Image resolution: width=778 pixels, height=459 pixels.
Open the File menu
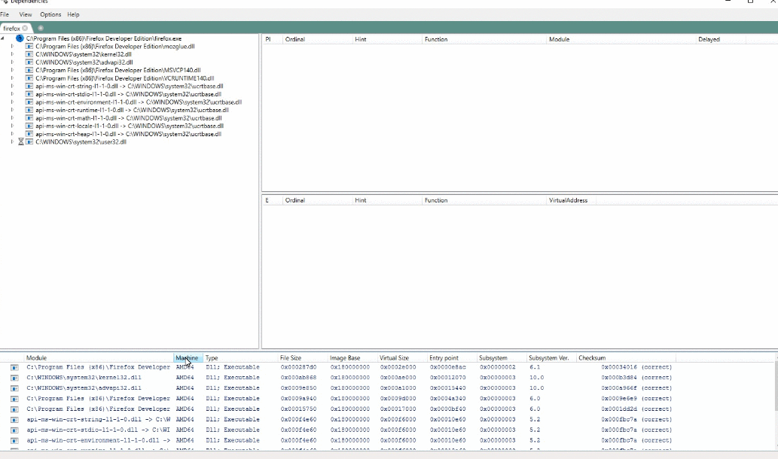pyautogui.click(x=5, y=14)
